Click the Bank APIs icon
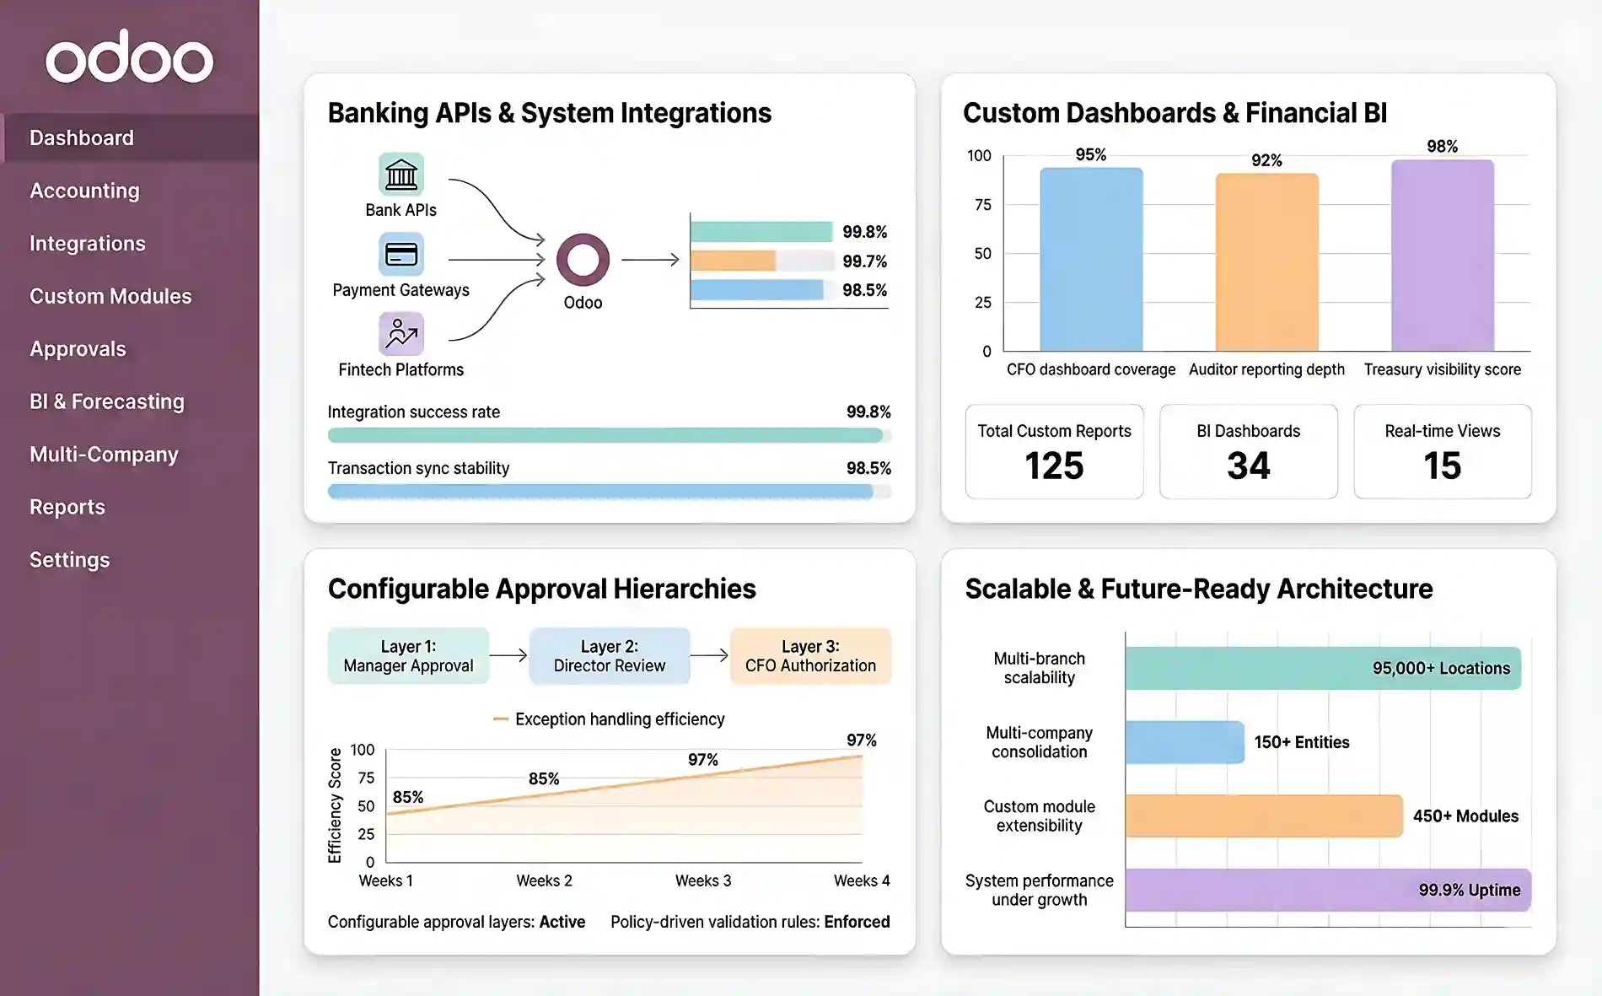The width and height of the screenshot is (1602, 996). tap(400, 175)
